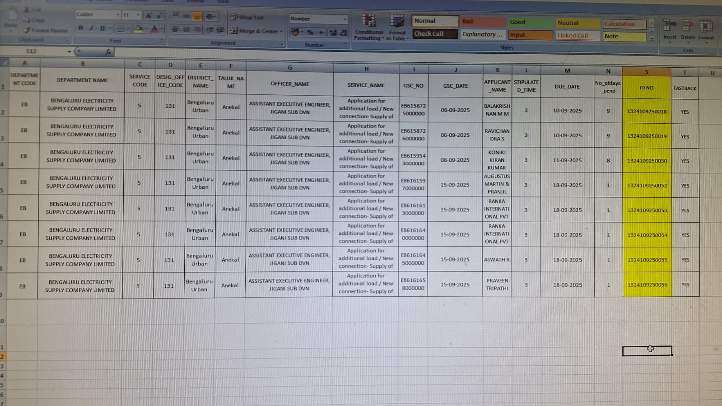The width and height of the screenshot is (722, 406).
Task: Select the APPLICANT_NAME cell ASWATH R
Action: (497, 260)
